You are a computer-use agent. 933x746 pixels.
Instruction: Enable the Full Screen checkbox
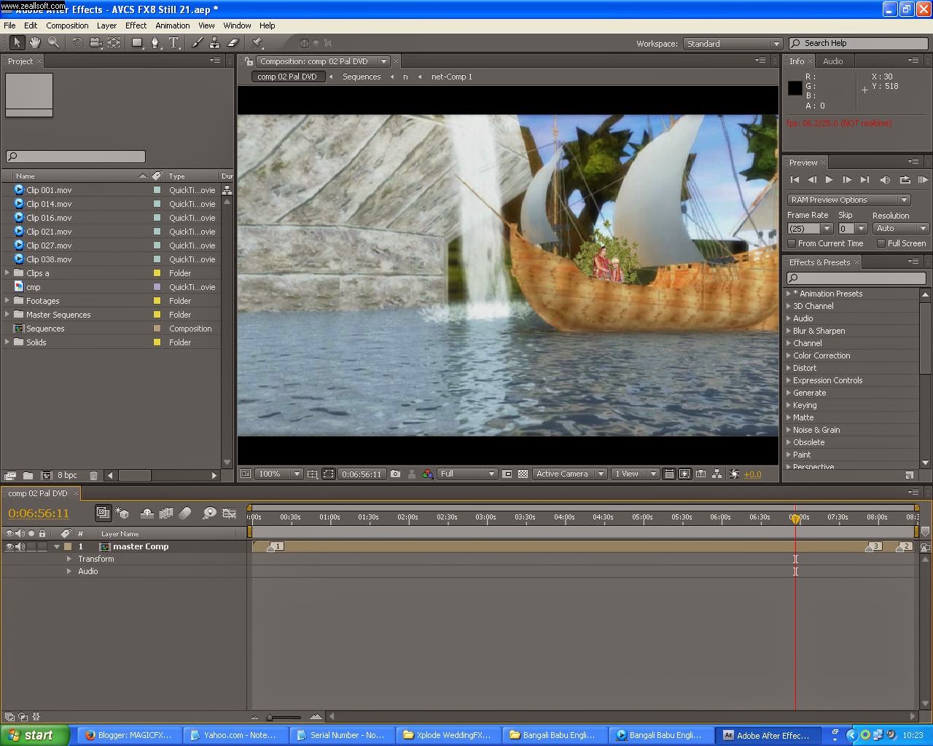pos(881,243)
